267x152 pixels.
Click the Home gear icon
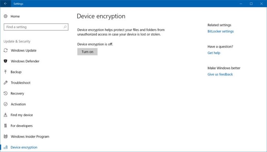pyautogui.click(x=6, y=16)
